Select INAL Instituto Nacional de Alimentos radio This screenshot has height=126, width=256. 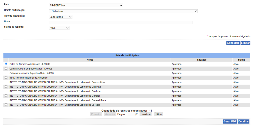coord(6,78)
